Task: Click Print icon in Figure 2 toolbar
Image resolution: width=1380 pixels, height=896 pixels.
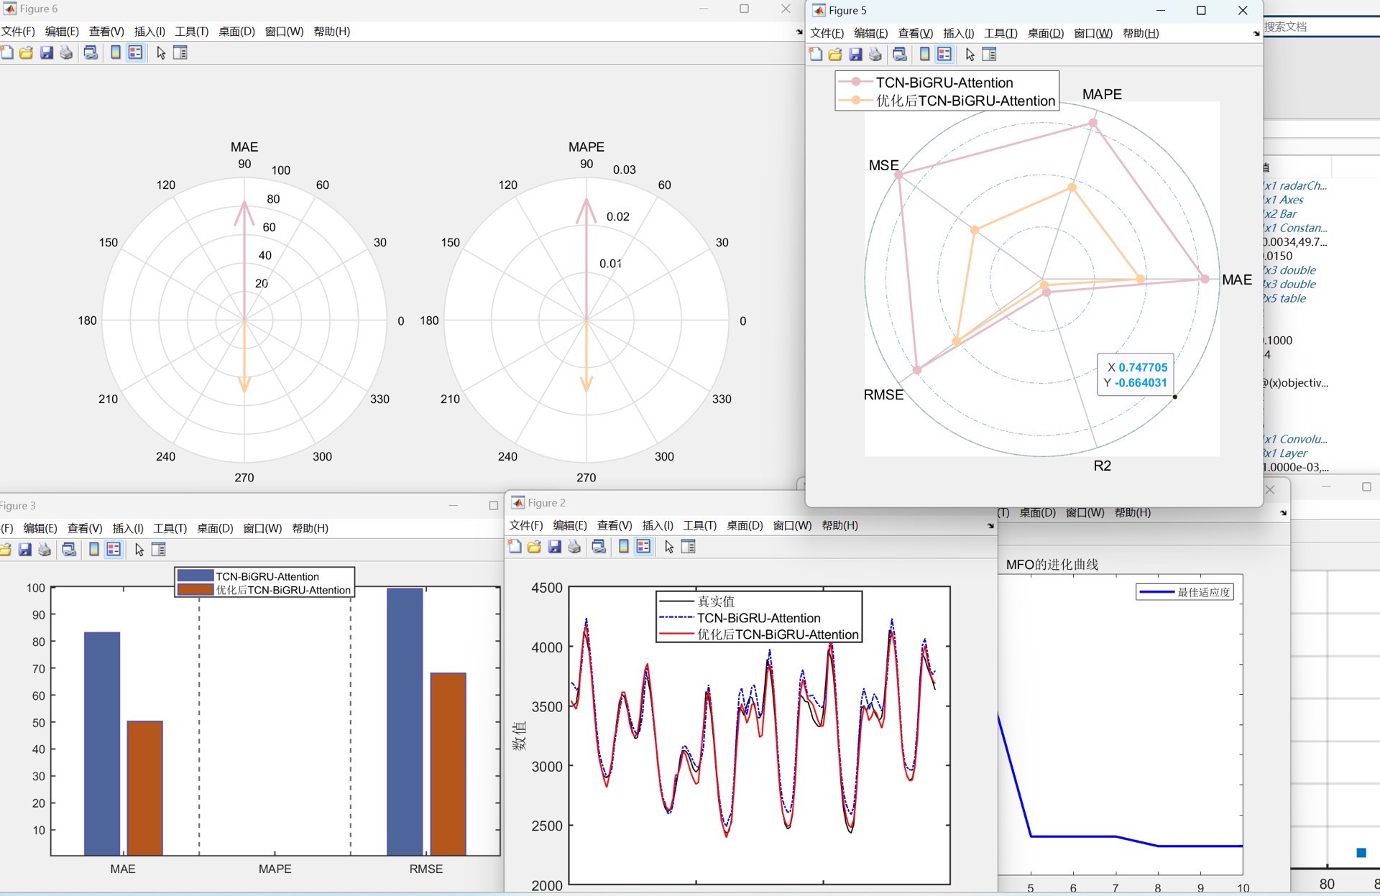Action: [574, 547]
